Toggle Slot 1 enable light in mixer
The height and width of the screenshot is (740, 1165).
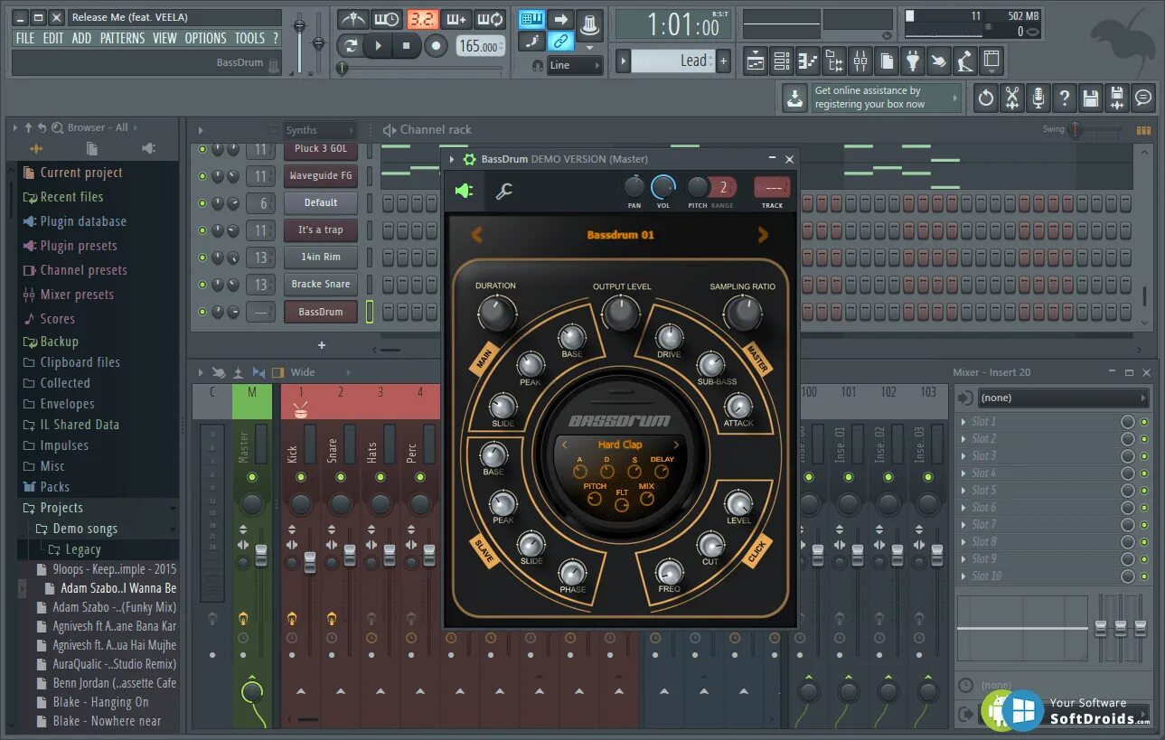[x=1144, y=422]
